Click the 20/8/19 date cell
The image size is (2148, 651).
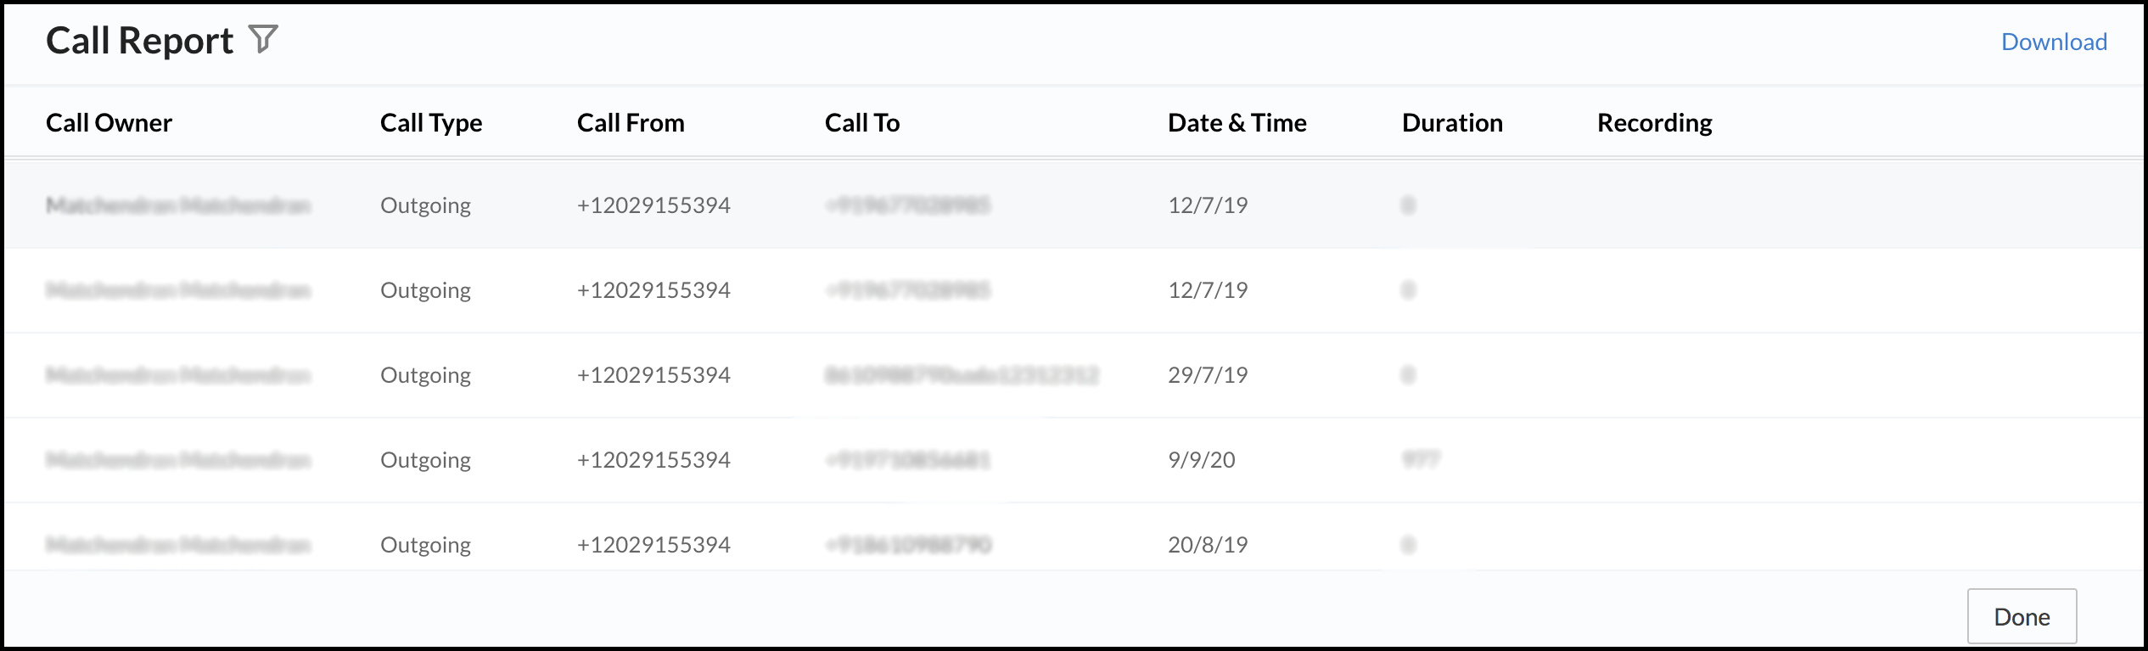click(x=1207, y=544)
